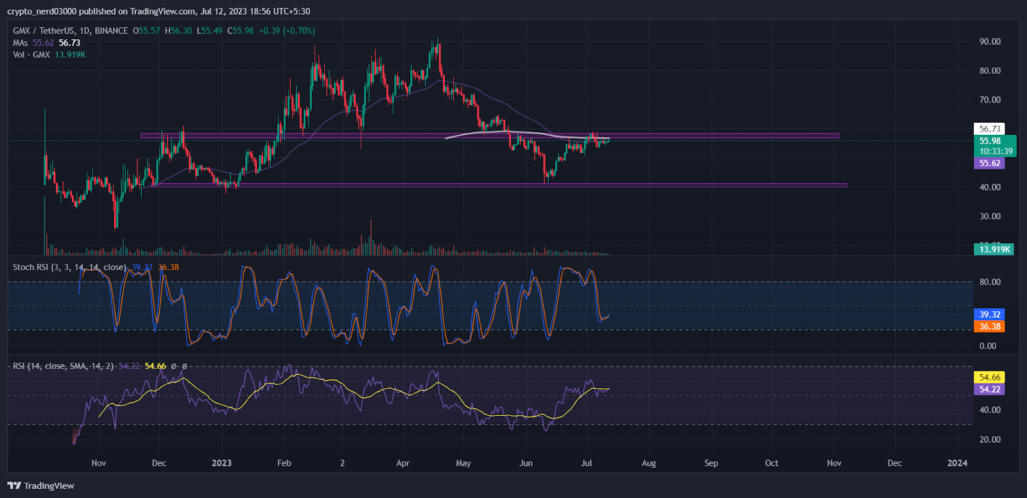
Task: Select the upper purple resistance zone rectangle
Action: (x=490, y=136)
